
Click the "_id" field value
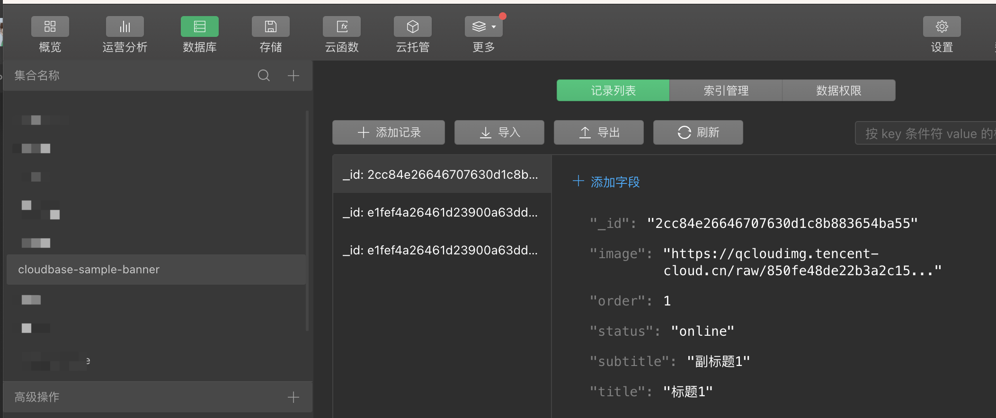point(782,223)
